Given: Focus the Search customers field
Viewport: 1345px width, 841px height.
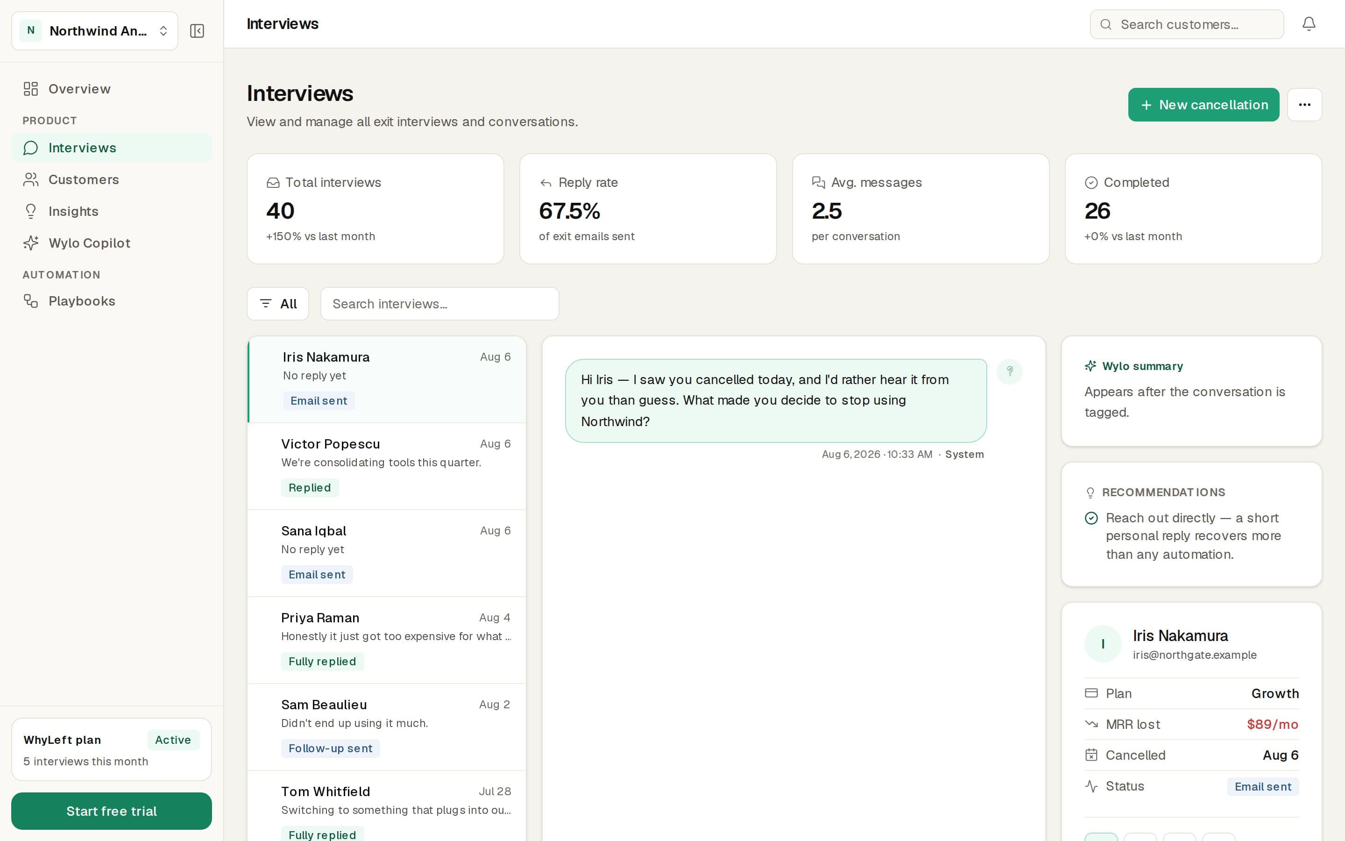Looking at the screenshot, I should tap(1187, 24).
